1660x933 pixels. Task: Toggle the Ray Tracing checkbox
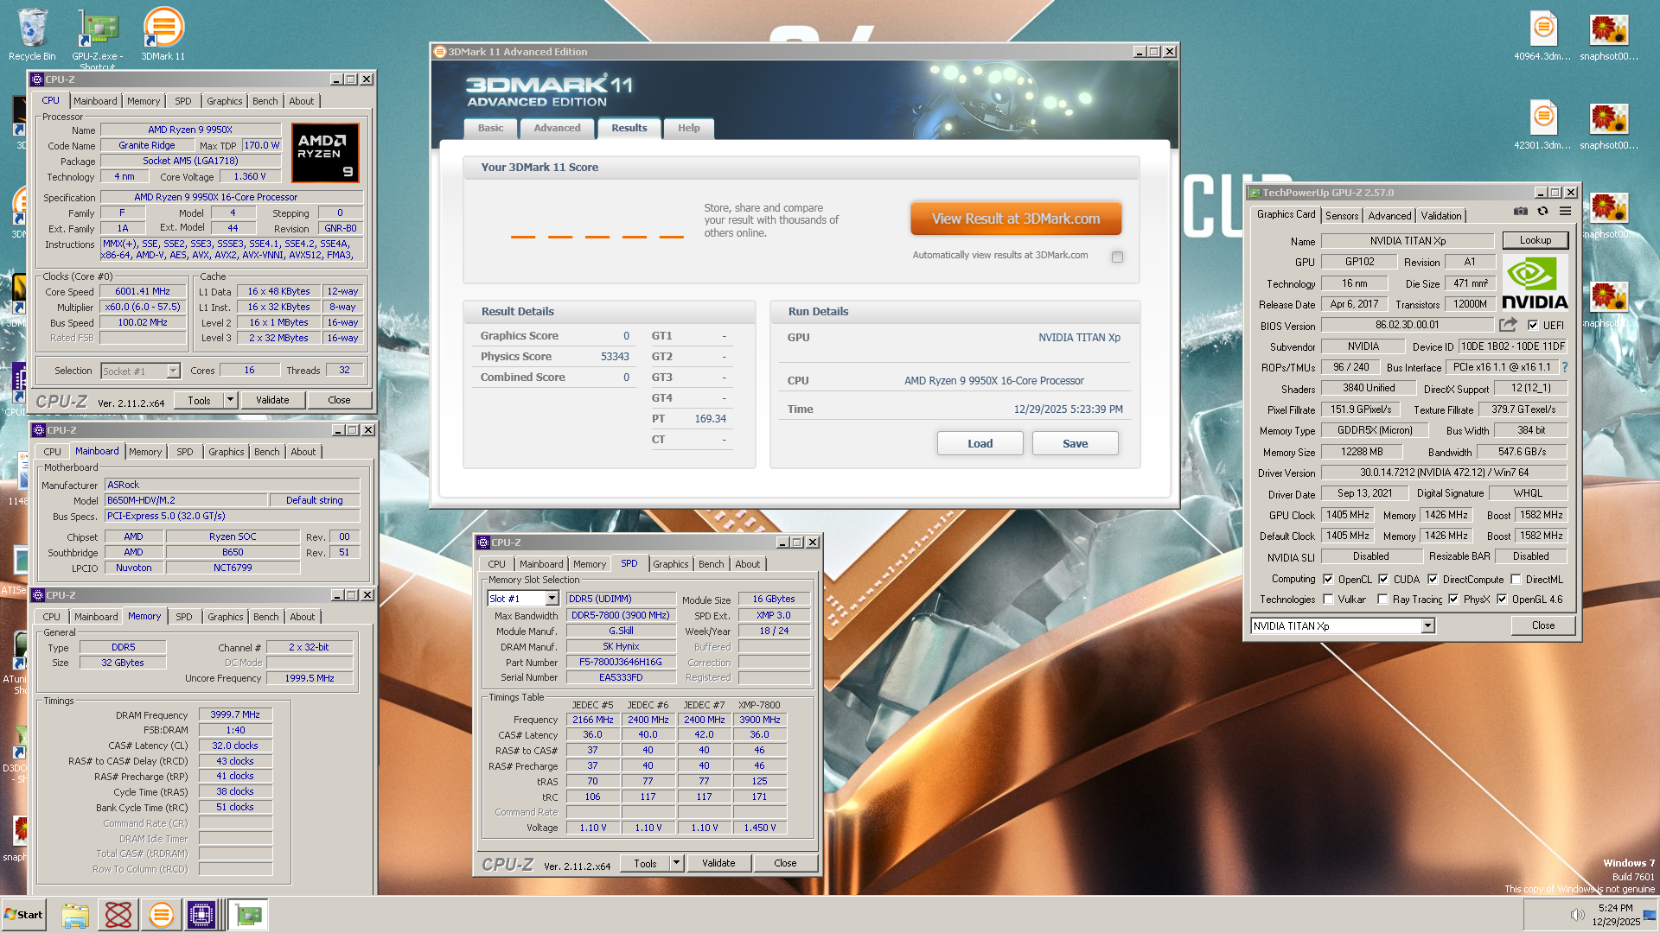pyautogui.click(x=1382, y=599)
